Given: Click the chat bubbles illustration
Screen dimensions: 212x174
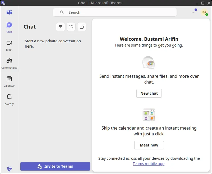Looking at the screenshot, I should coord(149,62).
